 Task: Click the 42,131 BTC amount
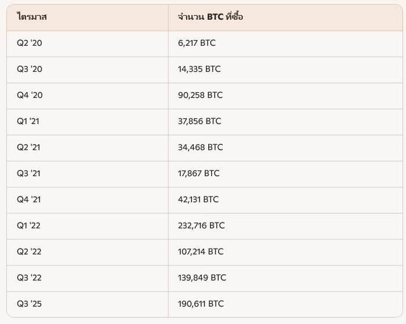198,199
